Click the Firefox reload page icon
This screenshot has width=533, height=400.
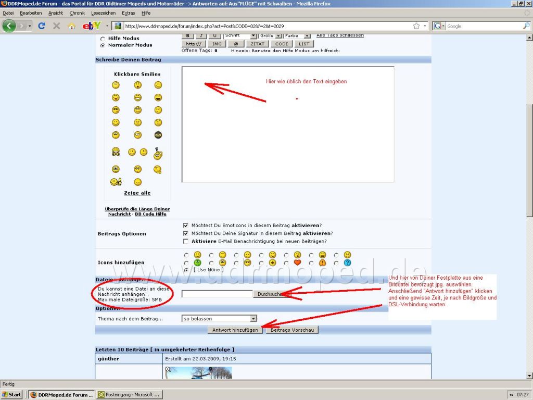pos(42,26)
